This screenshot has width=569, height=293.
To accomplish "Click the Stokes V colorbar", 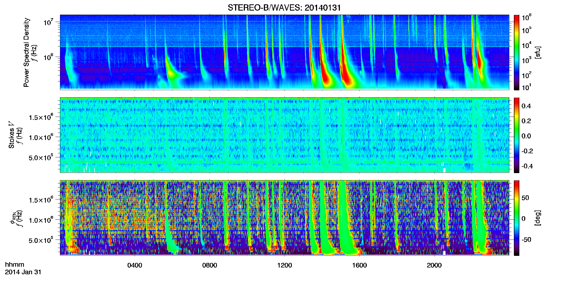I will tap(517, 135).
